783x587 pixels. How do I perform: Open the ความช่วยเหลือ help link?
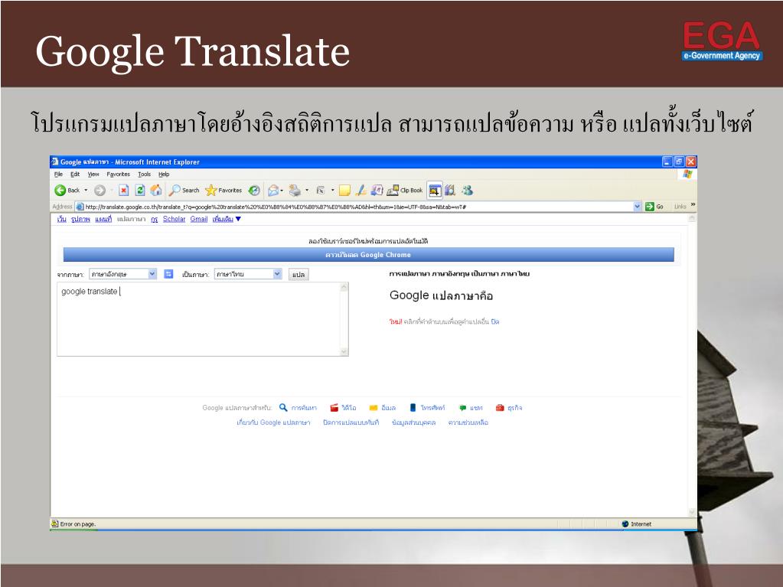click(468, 422)
